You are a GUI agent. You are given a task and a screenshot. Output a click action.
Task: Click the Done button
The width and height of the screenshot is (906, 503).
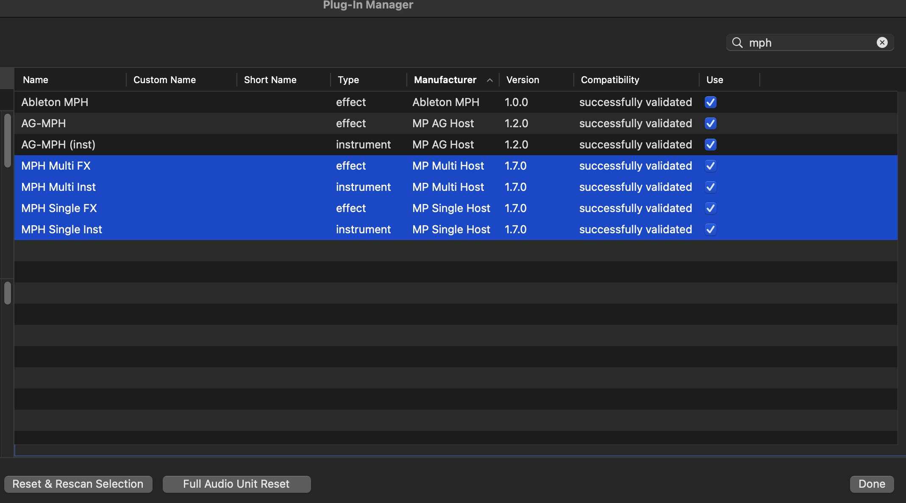(872, 484)
